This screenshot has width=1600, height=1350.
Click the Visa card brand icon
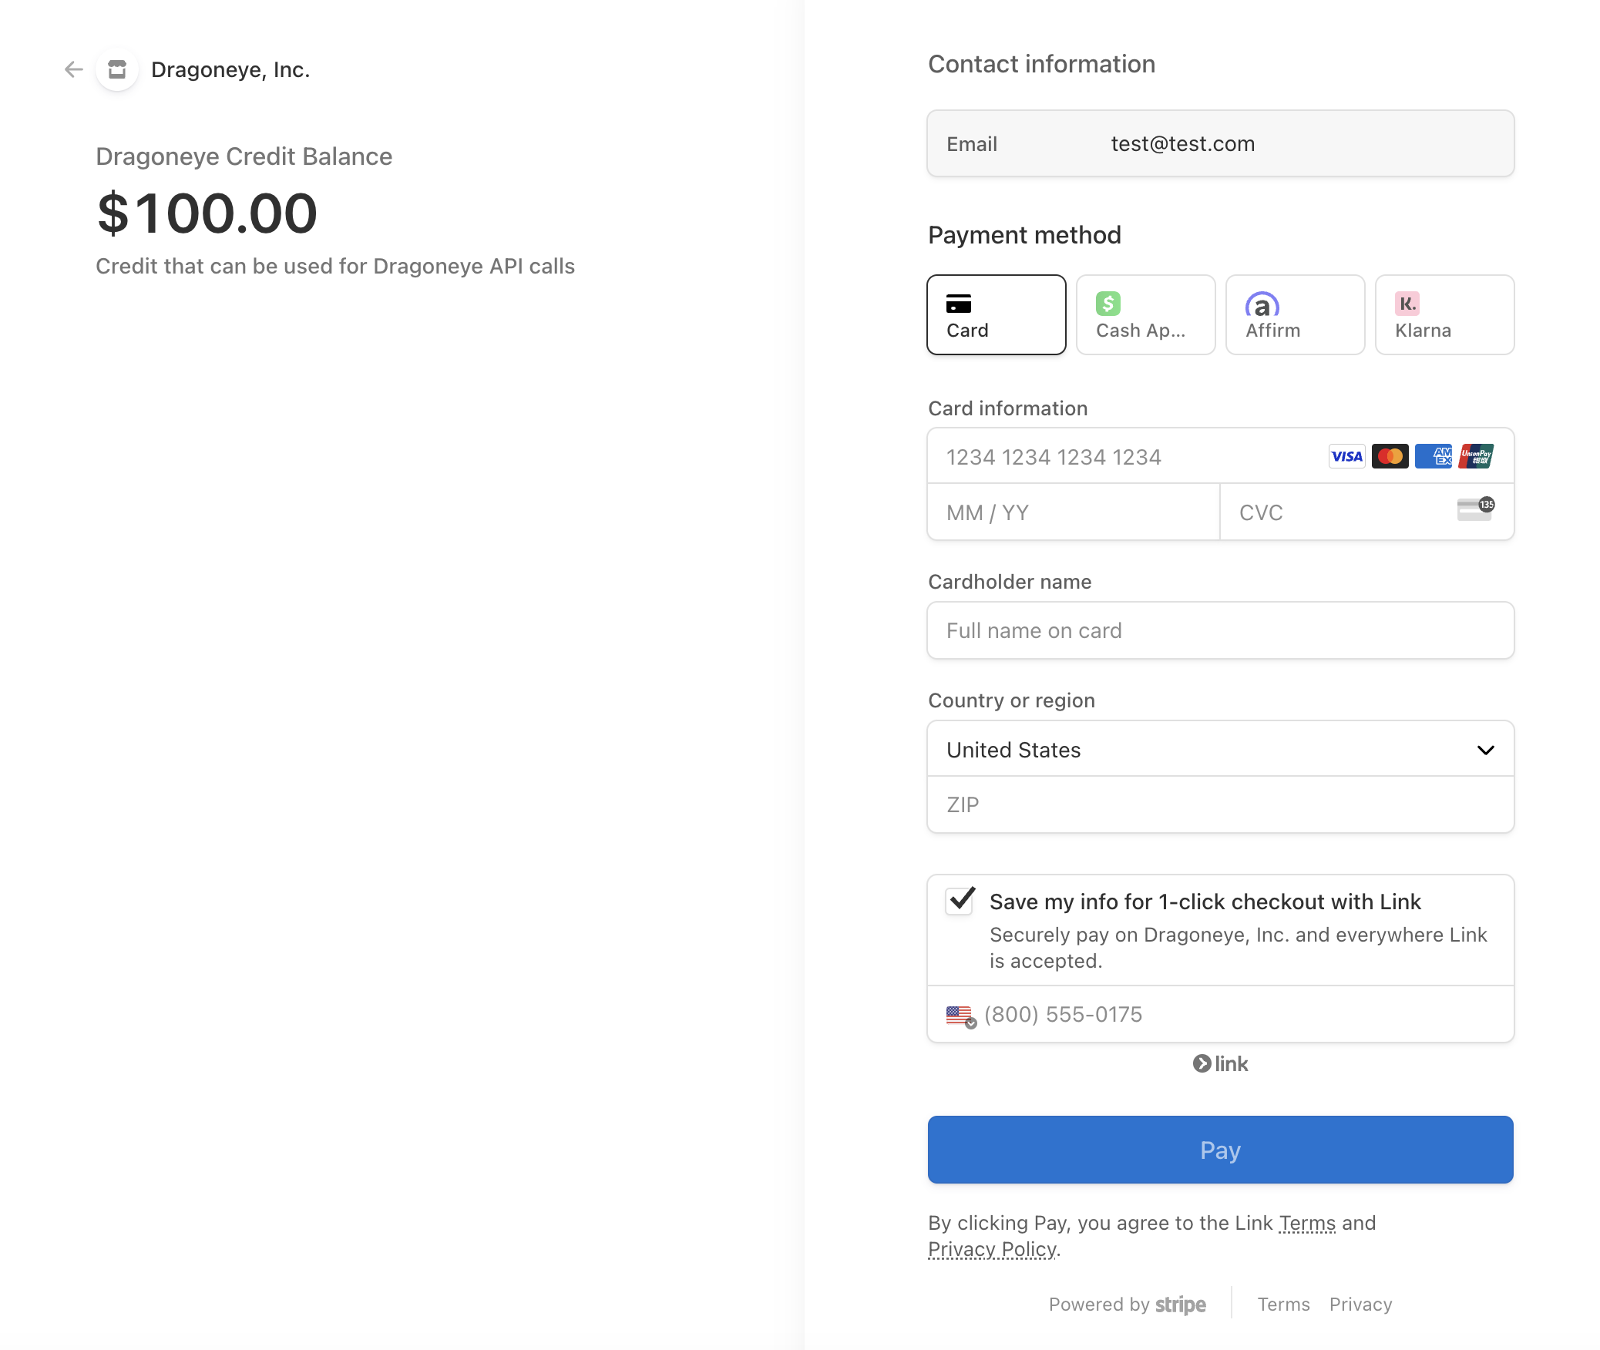[x=1346, y=456]
